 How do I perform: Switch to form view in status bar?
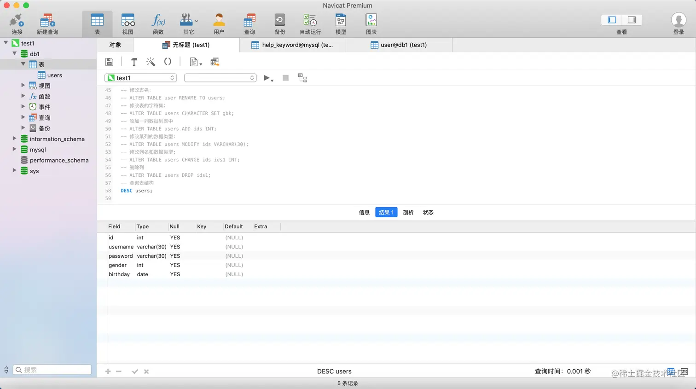684,372
